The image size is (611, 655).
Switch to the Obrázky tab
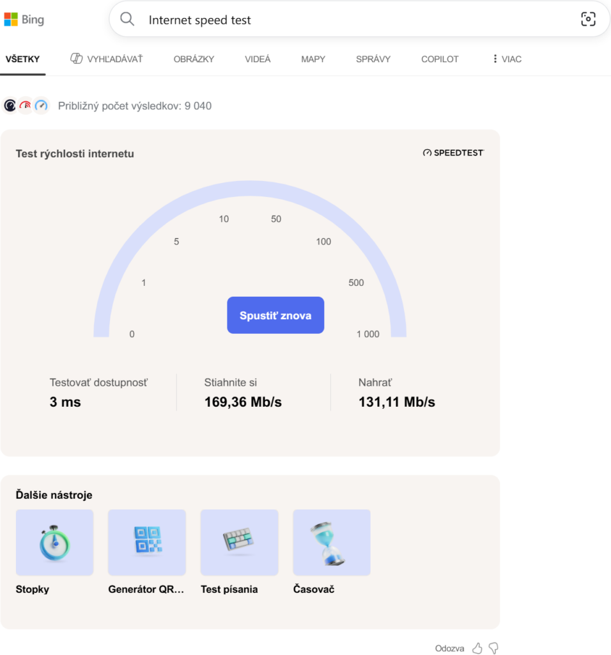coord(194,59)
